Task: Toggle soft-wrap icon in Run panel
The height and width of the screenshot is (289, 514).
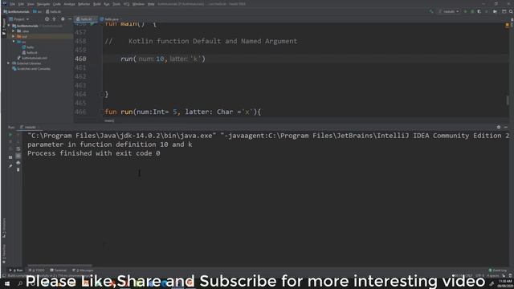Action: [x=18, y=149]
